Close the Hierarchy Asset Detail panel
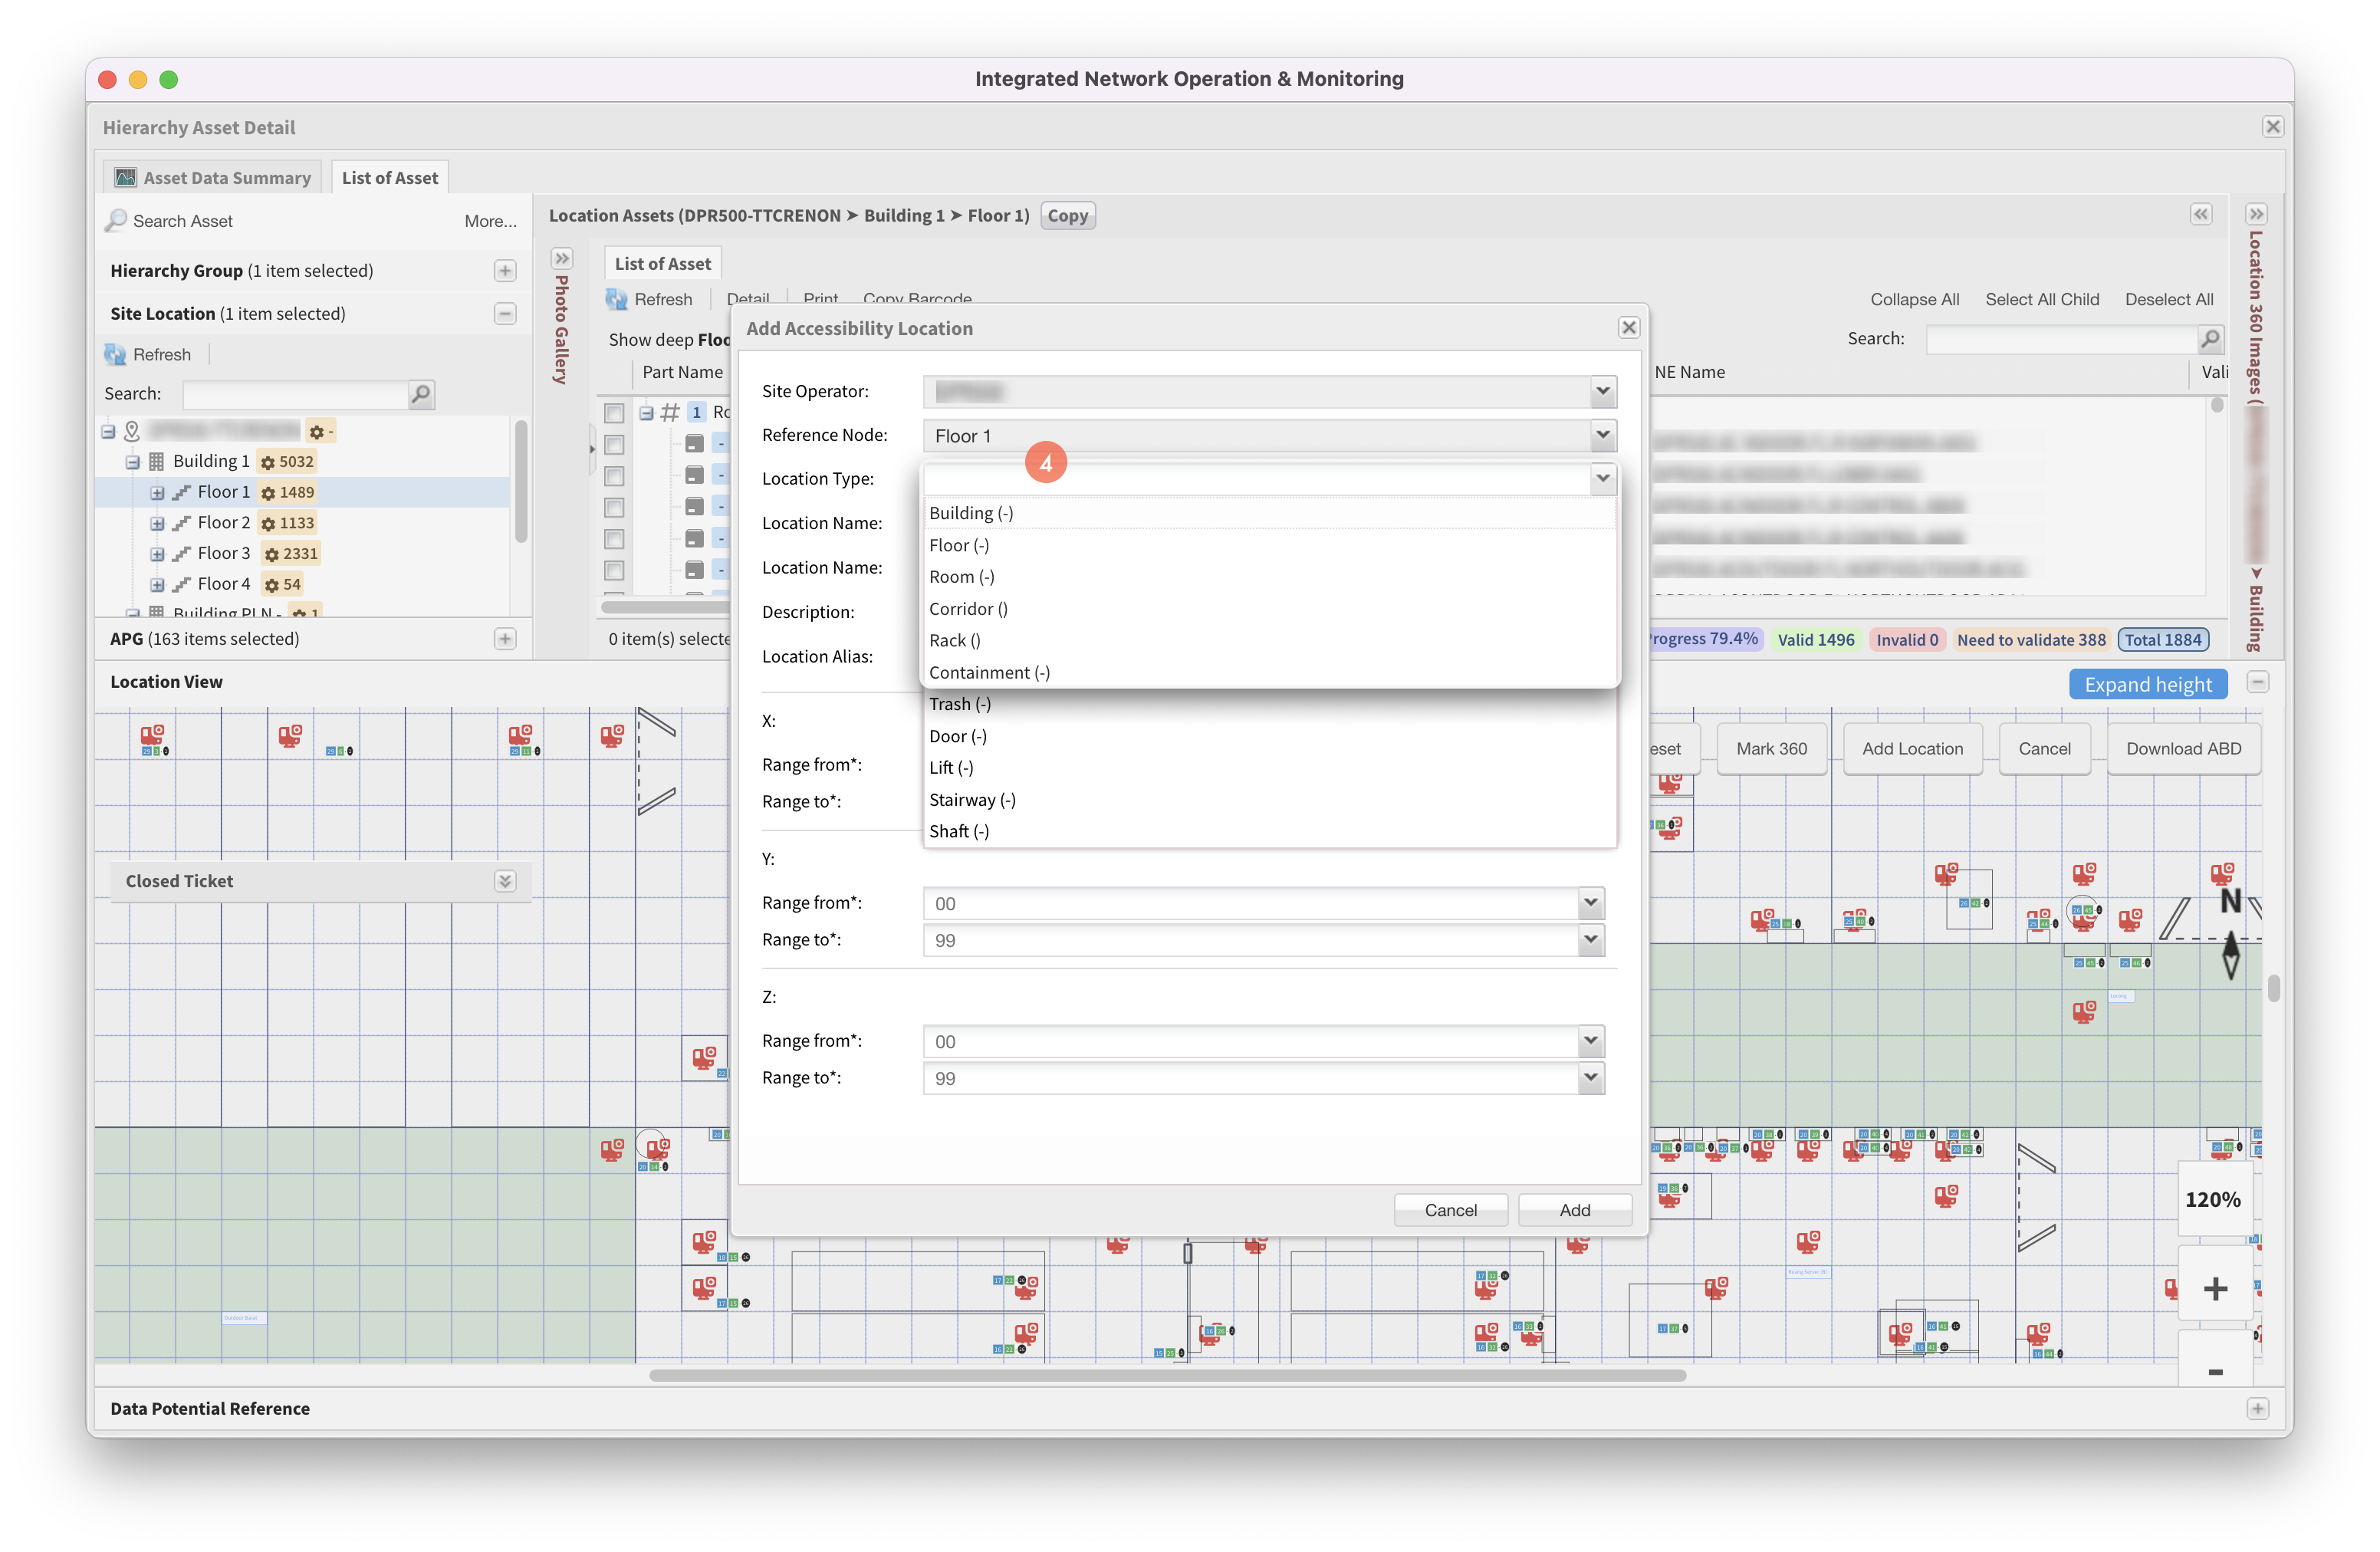 click(x=2273, y=127)
